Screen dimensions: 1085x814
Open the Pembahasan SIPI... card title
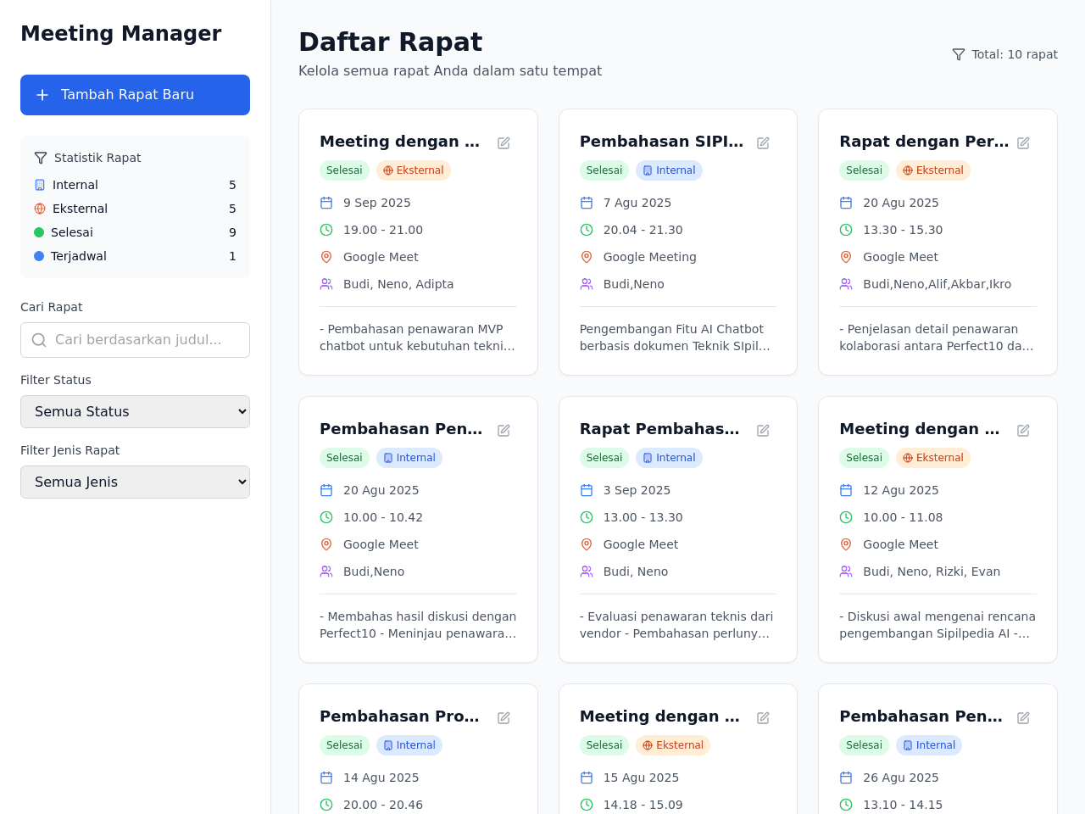661,142
